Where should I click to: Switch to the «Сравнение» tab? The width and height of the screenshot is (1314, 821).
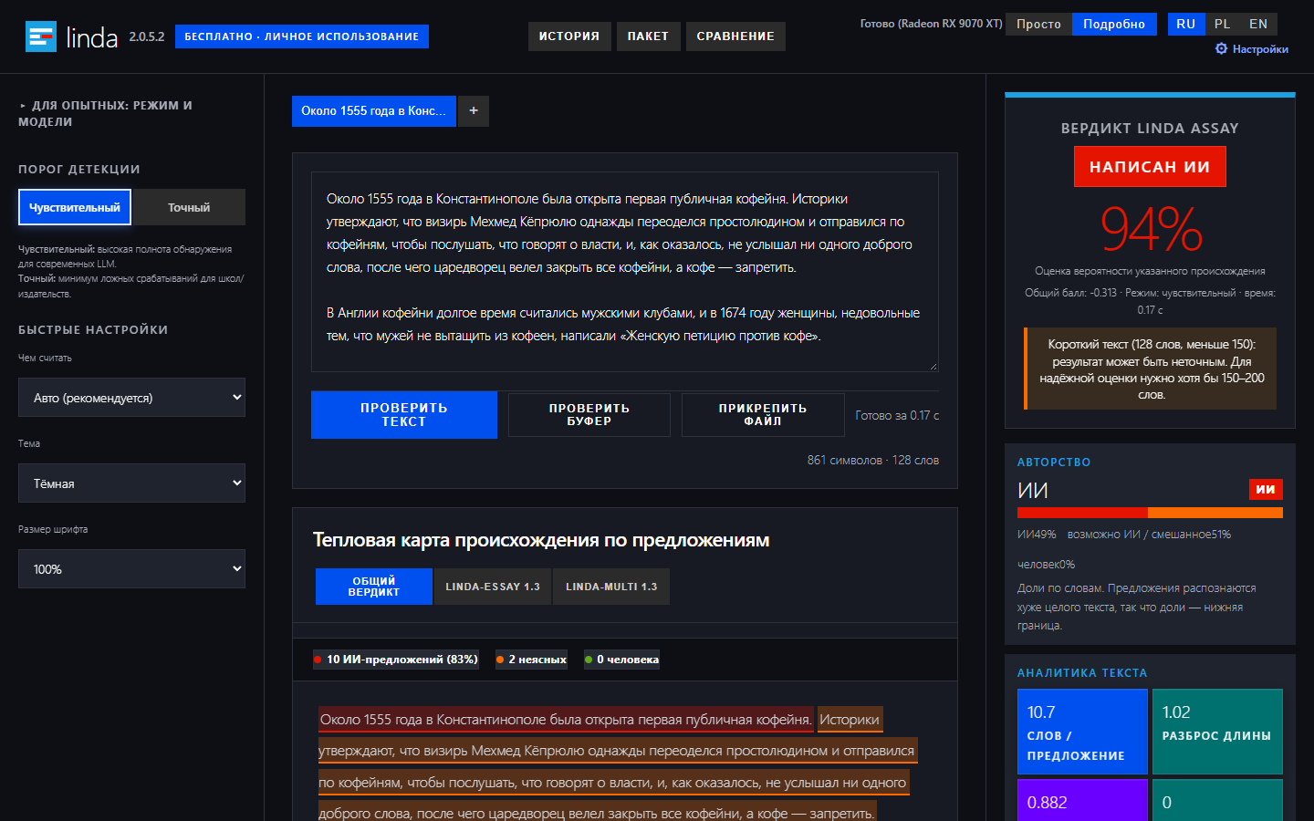point(735,36)
